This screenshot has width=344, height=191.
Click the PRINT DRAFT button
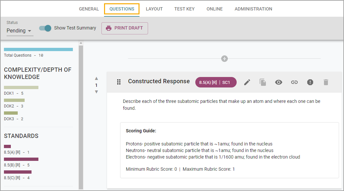tap(125, 28)
